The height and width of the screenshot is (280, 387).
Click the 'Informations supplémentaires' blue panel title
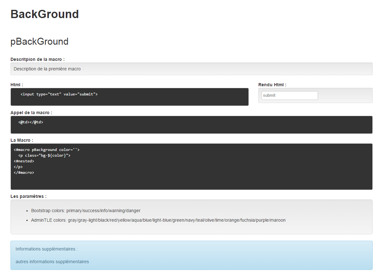click(x=46, y=249)
